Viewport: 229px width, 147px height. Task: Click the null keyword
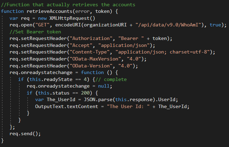point(104,86)
